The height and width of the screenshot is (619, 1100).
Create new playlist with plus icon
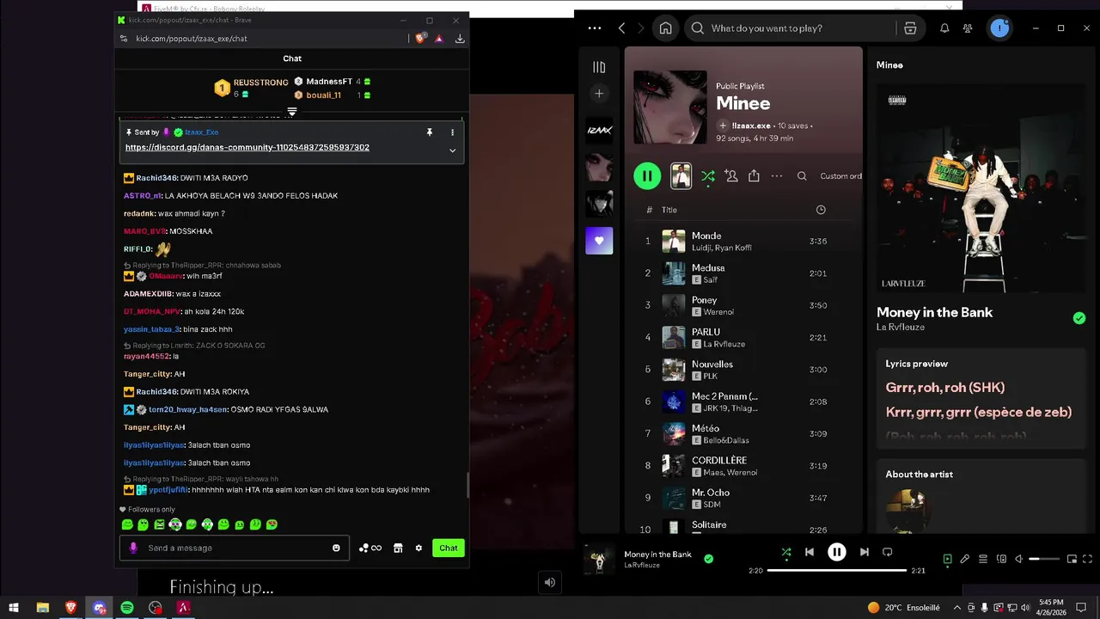point(599,93)
